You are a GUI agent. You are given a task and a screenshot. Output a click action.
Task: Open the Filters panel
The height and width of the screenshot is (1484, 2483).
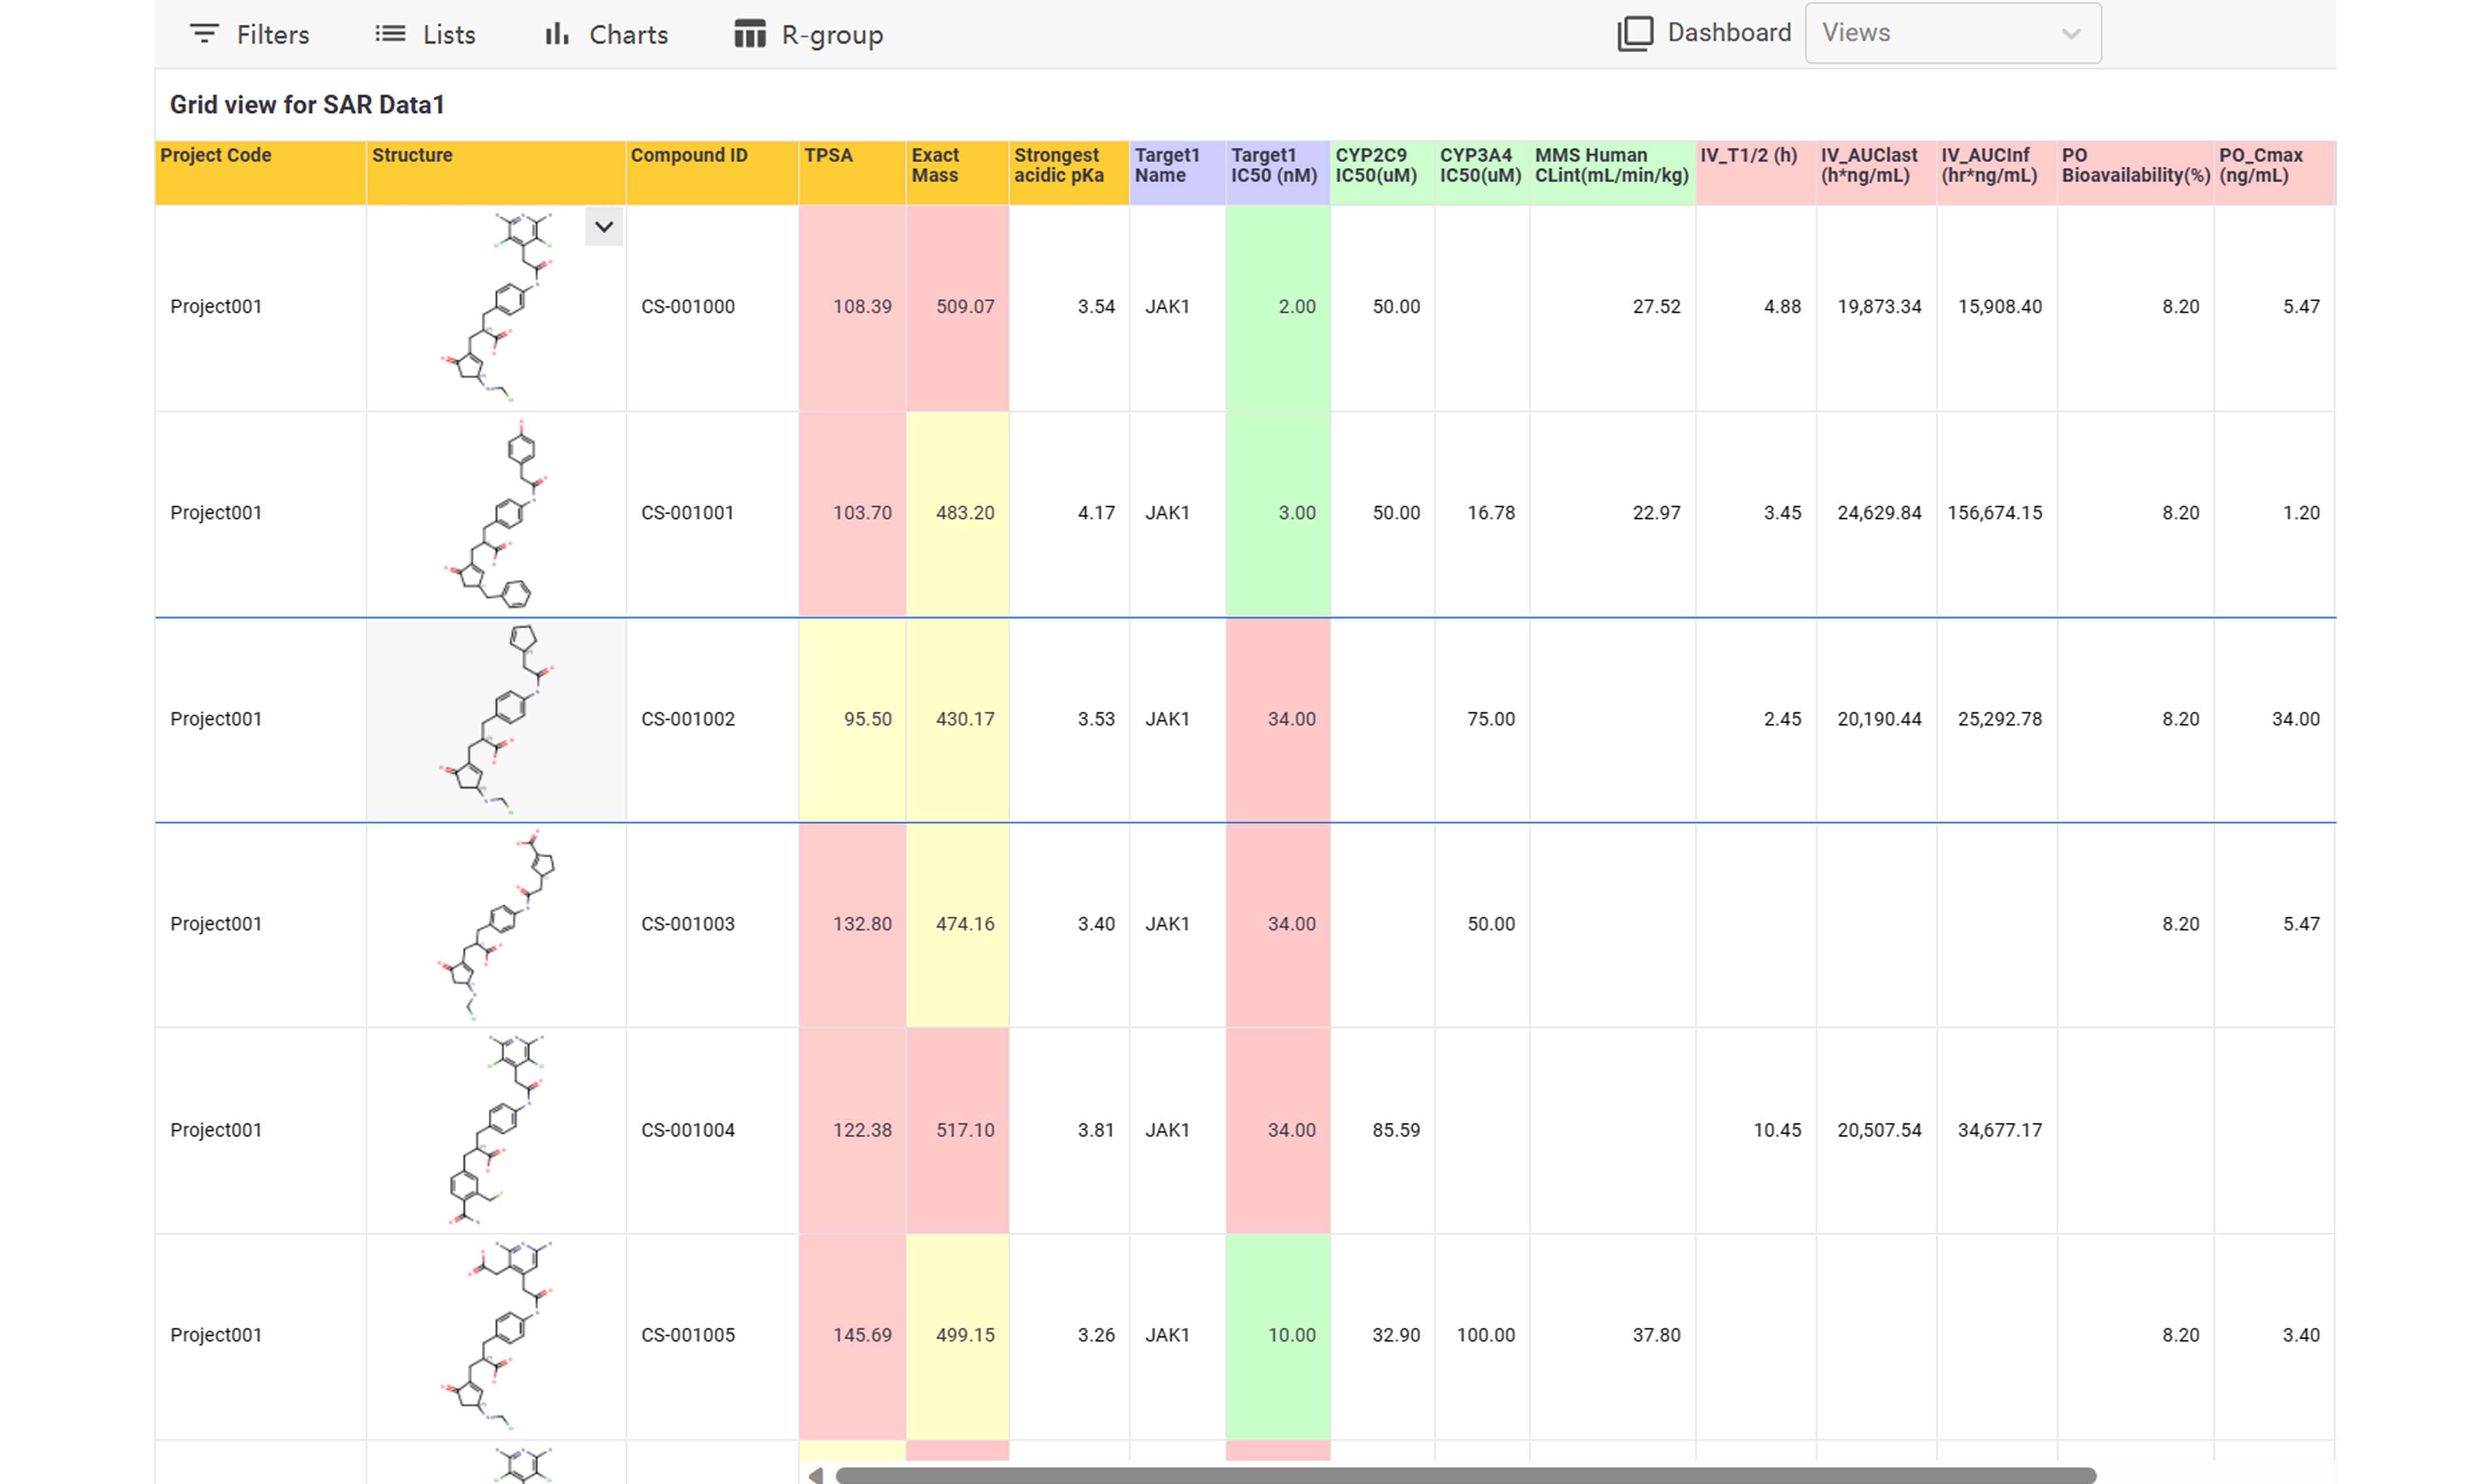250,35
